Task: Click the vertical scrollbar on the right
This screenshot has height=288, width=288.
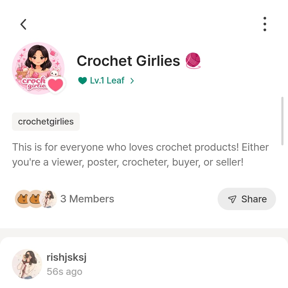Action: (x=282, y=121)
